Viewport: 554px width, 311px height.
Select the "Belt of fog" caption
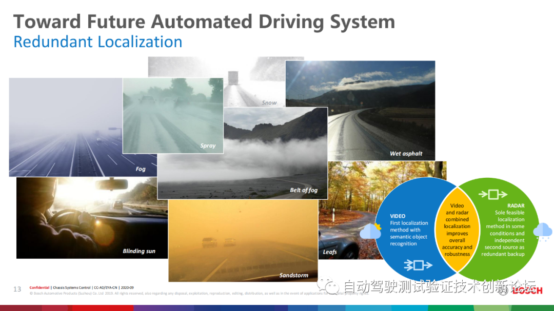304,190
